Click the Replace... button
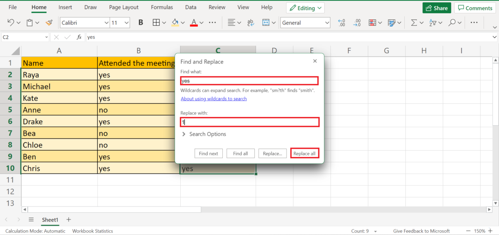499x235 pixels. [x=272, y=154]
